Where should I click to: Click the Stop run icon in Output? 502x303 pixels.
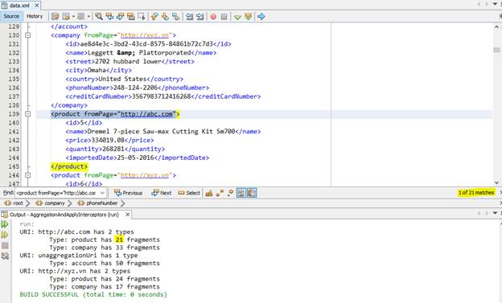click(x=5, y=245)
